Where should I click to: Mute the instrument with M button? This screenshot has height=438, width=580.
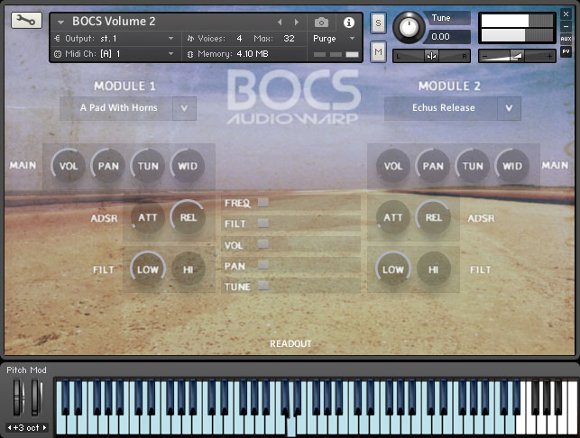tap(378, 52)
